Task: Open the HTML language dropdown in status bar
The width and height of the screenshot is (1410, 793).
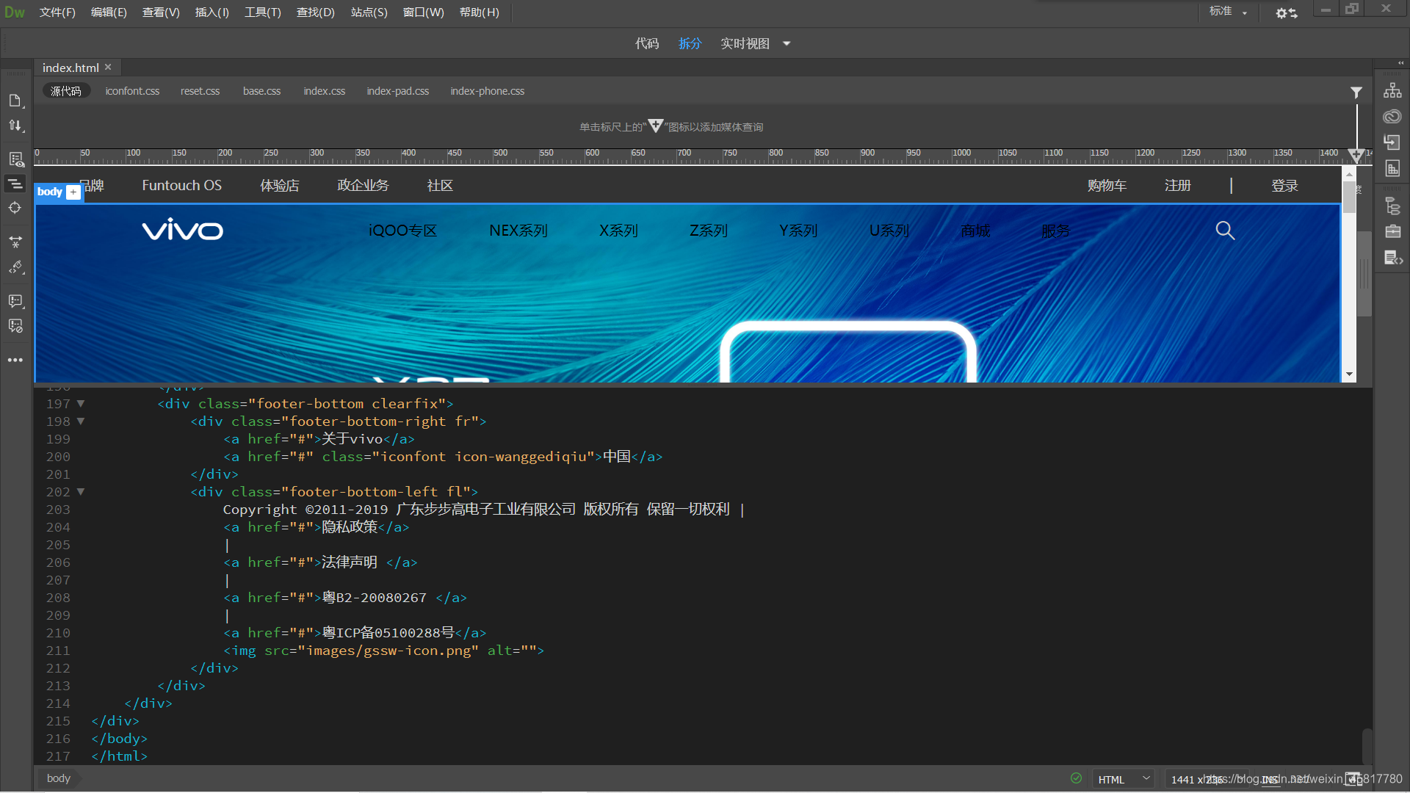Action: (1124, 779)
